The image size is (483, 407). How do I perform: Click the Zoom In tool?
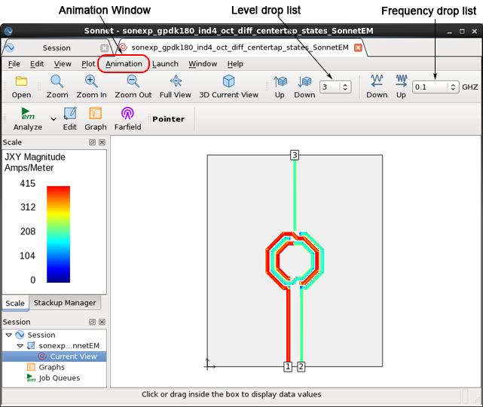tap(91, 87)
